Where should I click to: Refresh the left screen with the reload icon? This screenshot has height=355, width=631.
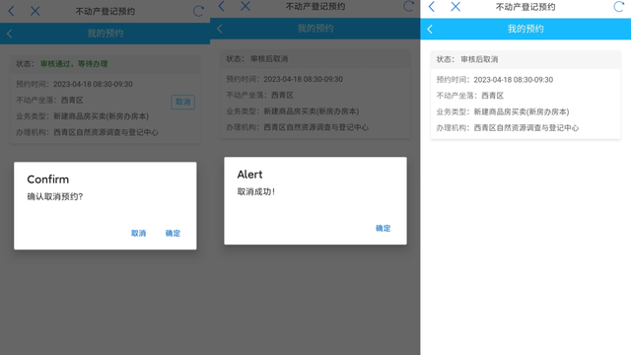click(x=198, y=11)
